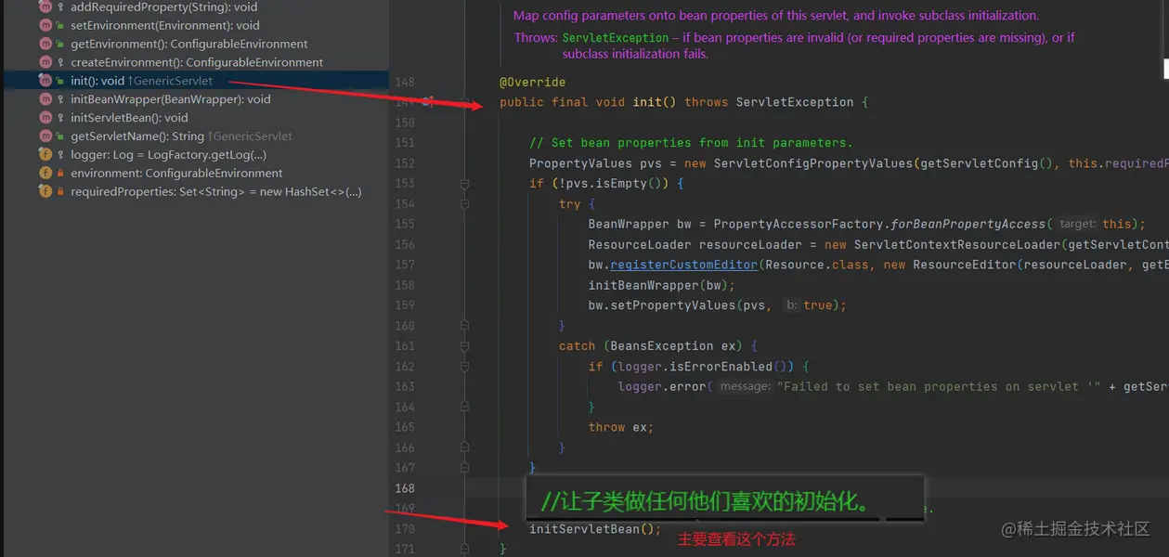
Task: Click the method icon beside initBeanWrapper(BeanWrapper)
Action: [x=45, y=99]
